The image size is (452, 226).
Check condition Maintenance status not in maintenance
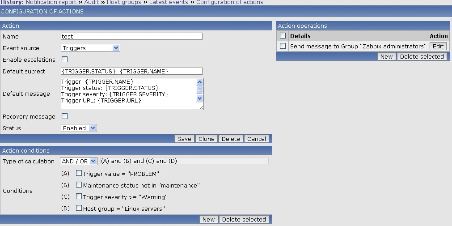[x=79, y=185]
